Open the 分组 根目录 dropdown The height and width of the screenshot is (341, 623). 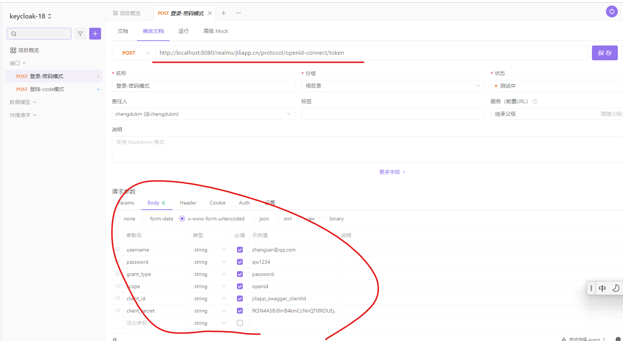[393, 86]
